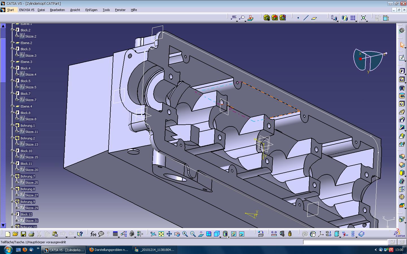Click the Measure Between icon
This screenshot has width=407, height=254.
[274, 234]
